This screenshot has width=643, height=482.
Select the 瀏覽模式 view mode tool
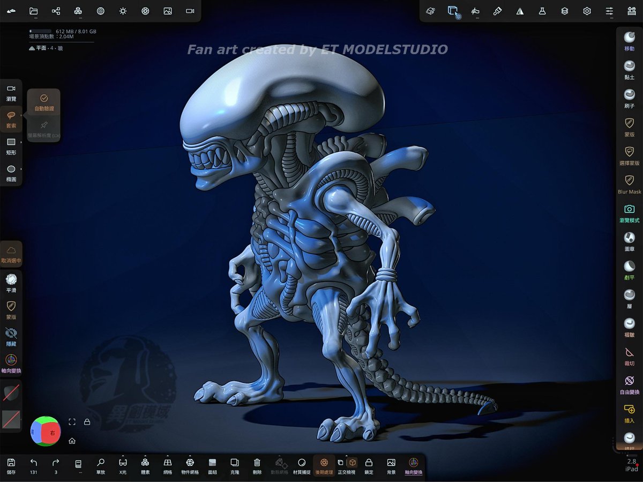630,213
